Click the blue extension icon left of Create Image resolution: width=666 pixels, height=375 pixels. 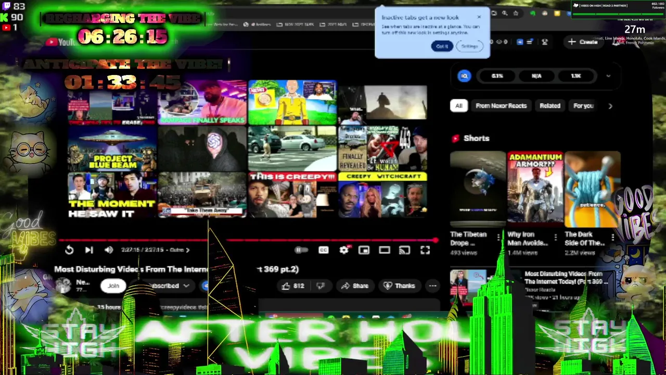pyautogui.click(x=519, y=42)
